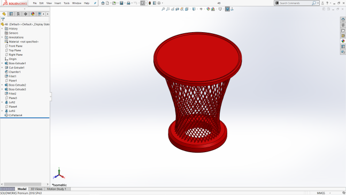Select Material not specified item
Screen dimensions: 346x195
[21, 42]
